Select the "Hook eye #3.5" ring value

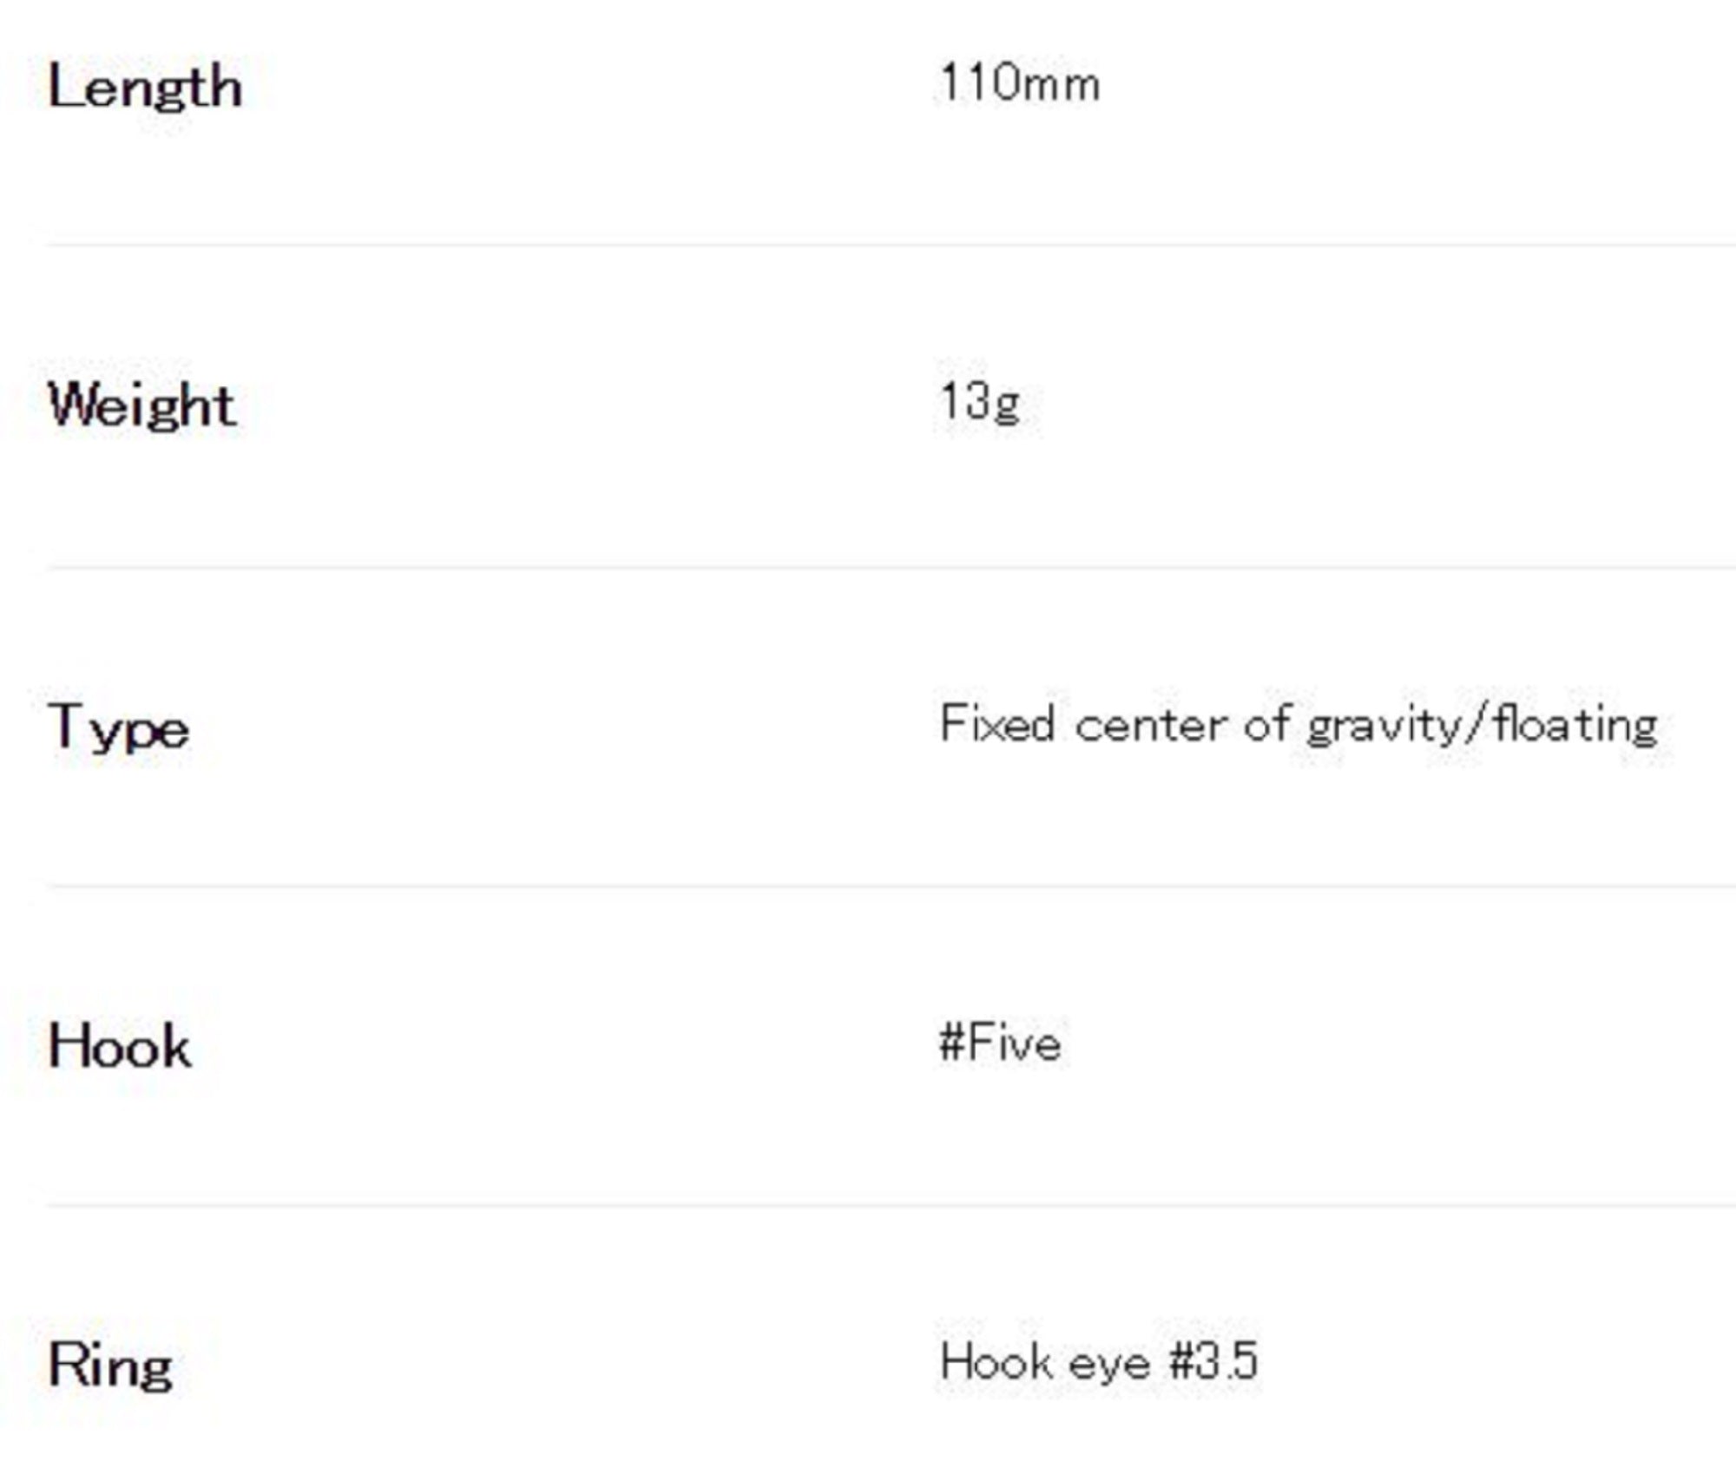coord(1098,1361)
